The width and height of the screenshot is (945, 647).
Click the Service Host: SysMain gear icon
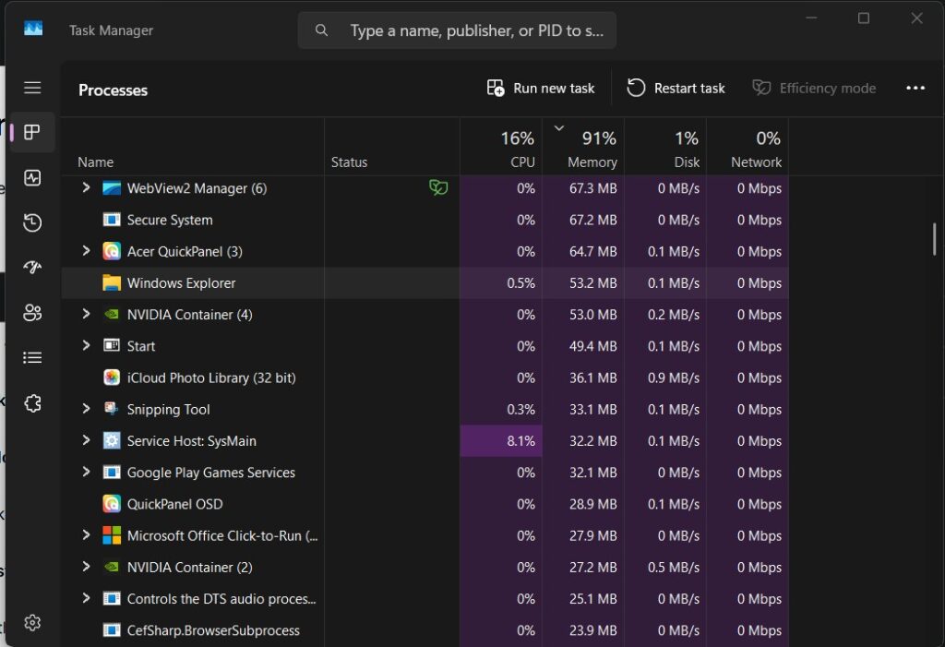tap(112, 441)
